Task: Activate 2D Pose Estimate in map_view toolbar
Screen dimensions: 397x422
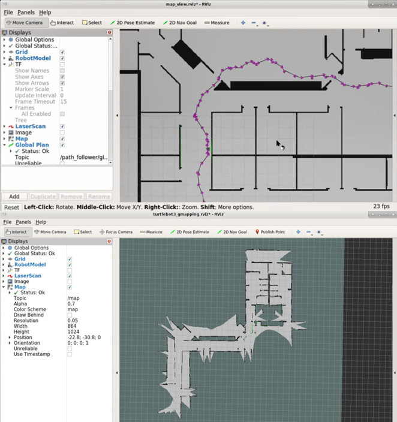Action: (x=133, y=23)
